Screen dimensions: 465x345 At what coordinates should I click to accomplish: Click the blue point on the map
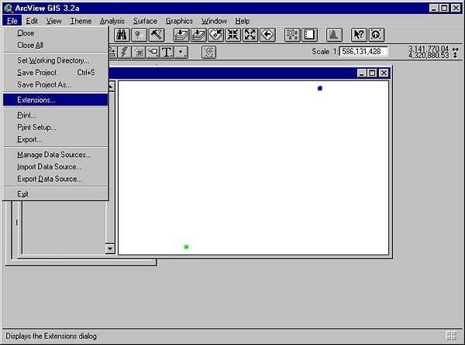pos(319,88)
